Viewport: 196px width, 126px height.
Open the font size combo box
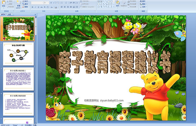coord(46,3)
